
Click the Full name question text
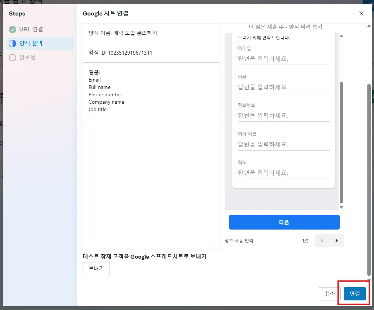point(100,87)
